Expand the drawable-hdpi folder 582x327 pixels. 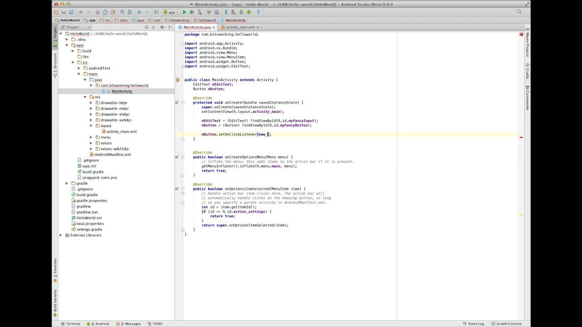point(90,103)
